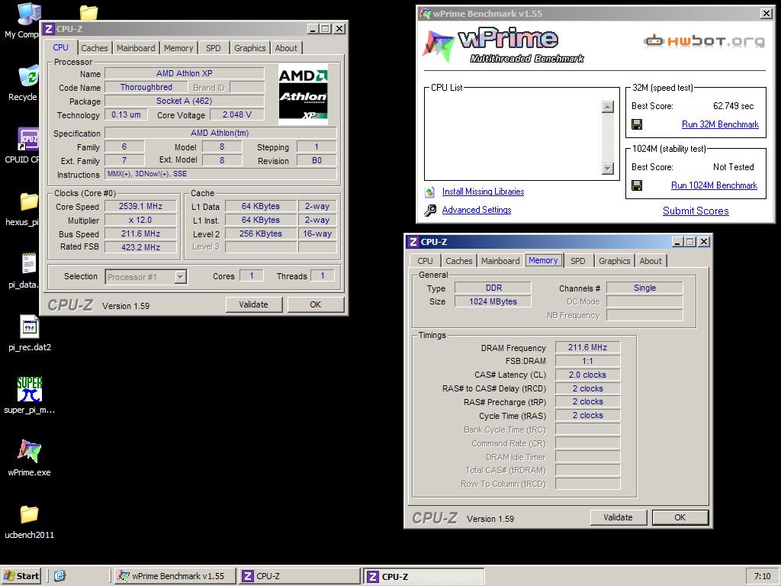
Task: Open Mainboard tab in CPU-Z Memory window
Action: [500, 261]
